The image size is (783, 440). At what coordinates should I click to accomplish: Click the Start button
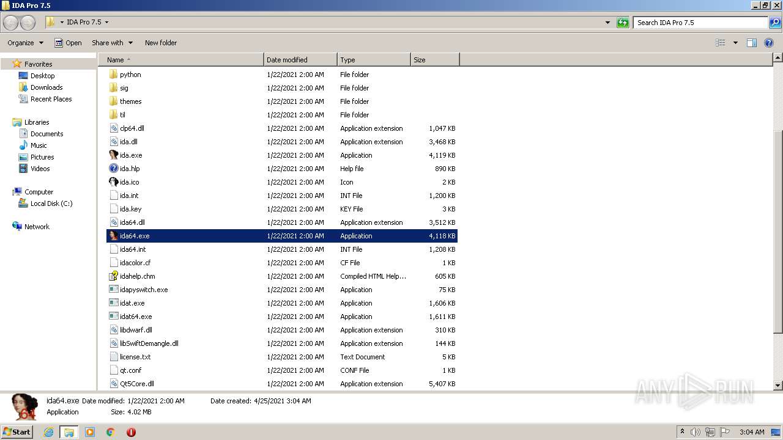click(x=17, y=432)
